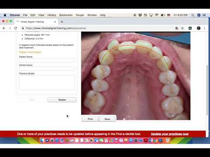This screenshot has width=210, height=157.
Task: Open the View menu
Action: [x=41, y=15]
